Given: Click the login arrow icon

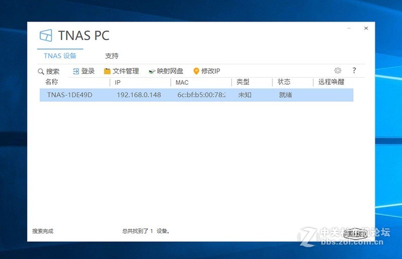Looking at the screenshot, I should [x=76, y=71].
